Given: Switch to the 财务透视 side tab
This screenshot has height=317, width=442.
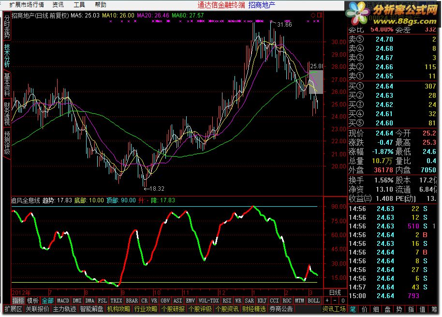Looking at the screenshot, I should pyautogui.click(x=7, y=113).
